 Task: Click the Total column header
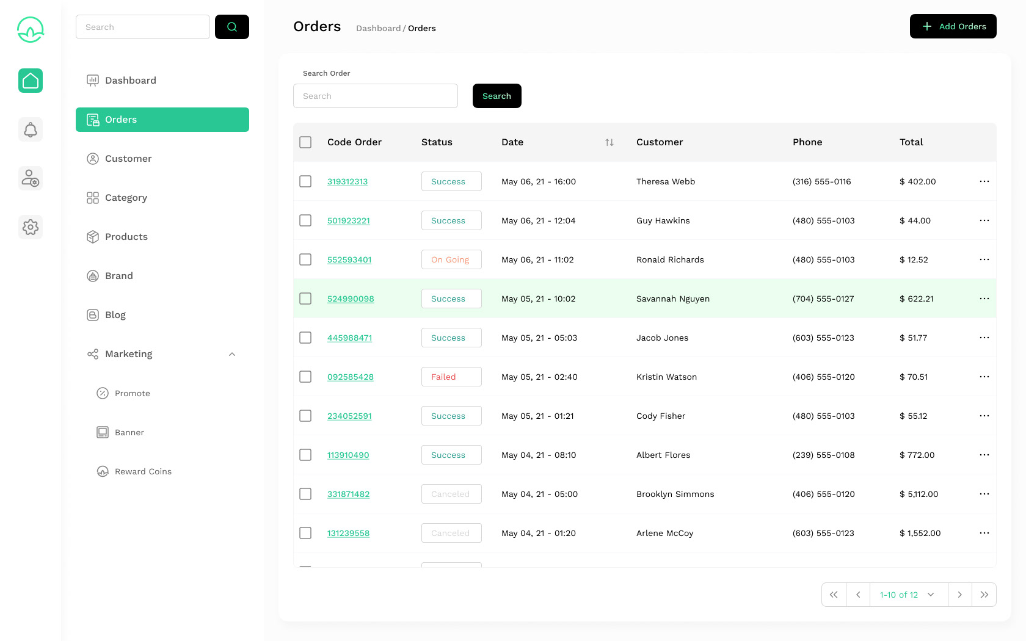pos(911,142)
